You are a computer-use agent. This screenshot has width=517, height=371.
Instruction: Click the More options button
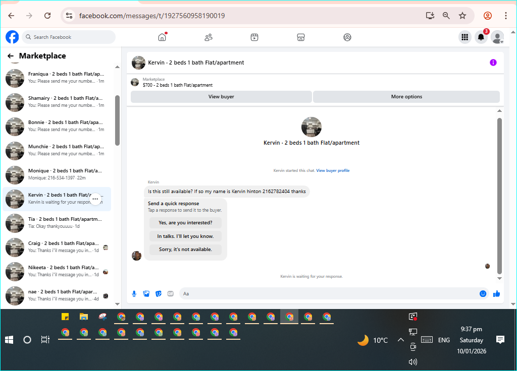coord(406,97)
